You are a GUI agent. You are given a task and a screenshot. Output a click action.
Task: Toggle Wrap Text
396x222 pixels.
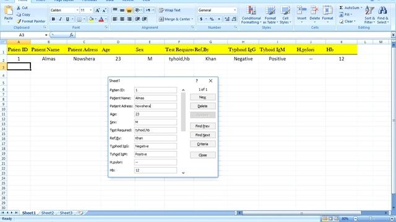(170, 10)
